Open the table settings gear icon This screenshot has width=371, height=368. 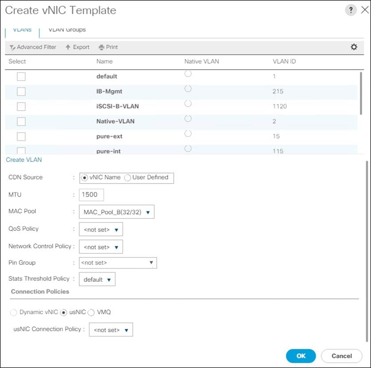354,47
